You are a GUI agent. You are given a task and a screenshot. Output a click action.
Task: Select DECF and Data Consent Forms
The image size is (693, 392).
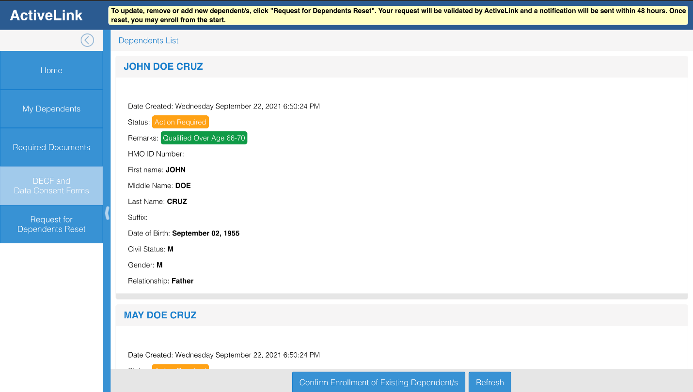click(x=51, y=186)
